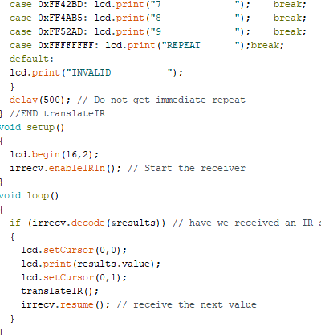321x335 pixels.
Task: Click the void loop() declaration
Action: [x=29, y=195]
